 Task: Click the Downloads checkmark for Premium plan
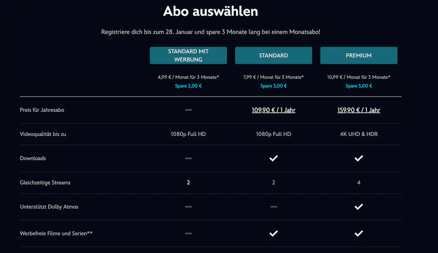(359, 158)
